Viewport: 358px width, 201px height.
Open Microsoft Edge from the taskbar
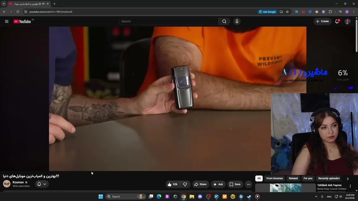tap(159, 197)
